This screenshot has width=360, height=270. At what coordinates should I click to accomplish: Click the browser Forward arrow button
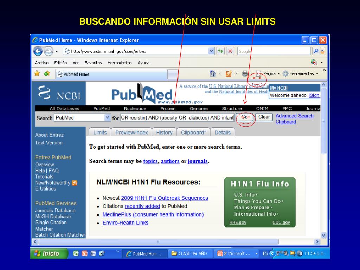(x=49, y=51)
